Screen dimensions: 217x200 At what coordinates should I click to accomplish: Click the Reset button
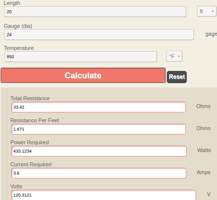click(177, 77)
